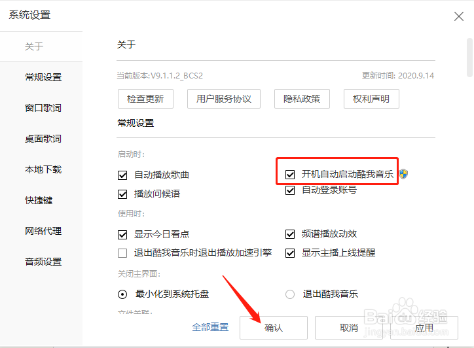Open 桌面歌词 settings section
This screenshot has height=348, width=474.
click(x=43, y=139)
